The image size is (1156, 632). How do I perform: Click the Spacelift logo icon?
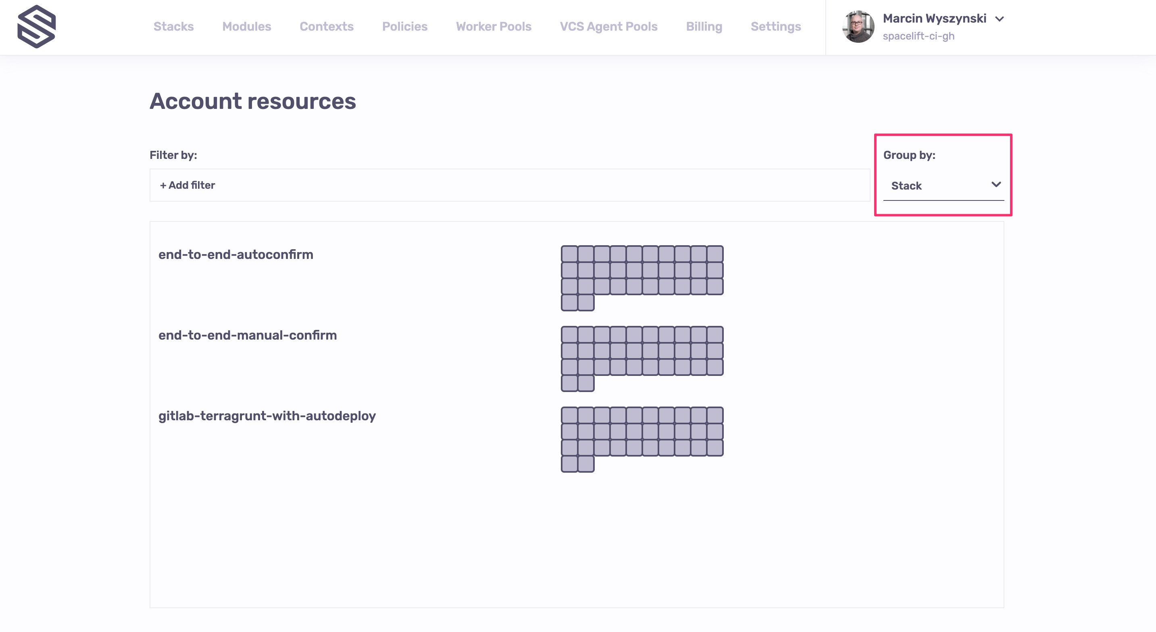click(x=36, y=27)
